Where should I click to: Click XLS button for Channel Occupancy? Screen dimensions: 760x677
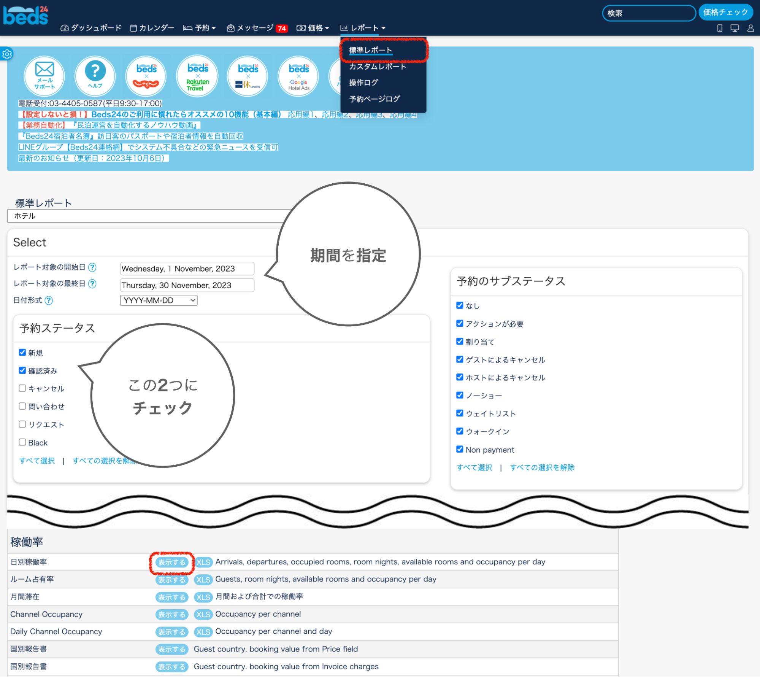pos(203,614)
